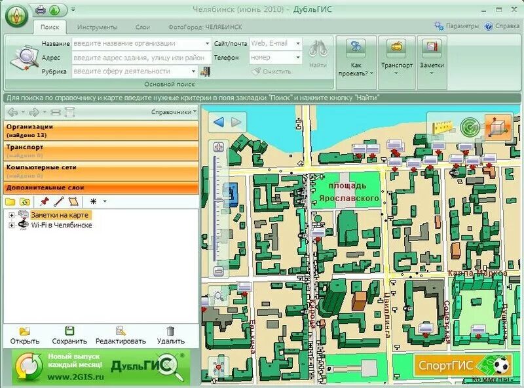Click the map back navigation blue arrow
The height and width of the screenshot is (388, 524).
click(219, 122)
